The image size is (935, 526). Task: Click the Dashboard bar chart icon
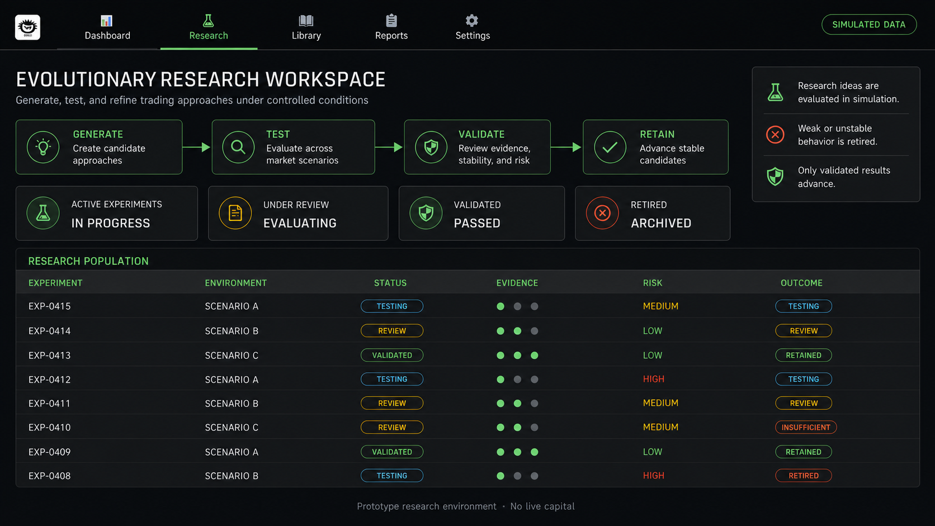107,21
